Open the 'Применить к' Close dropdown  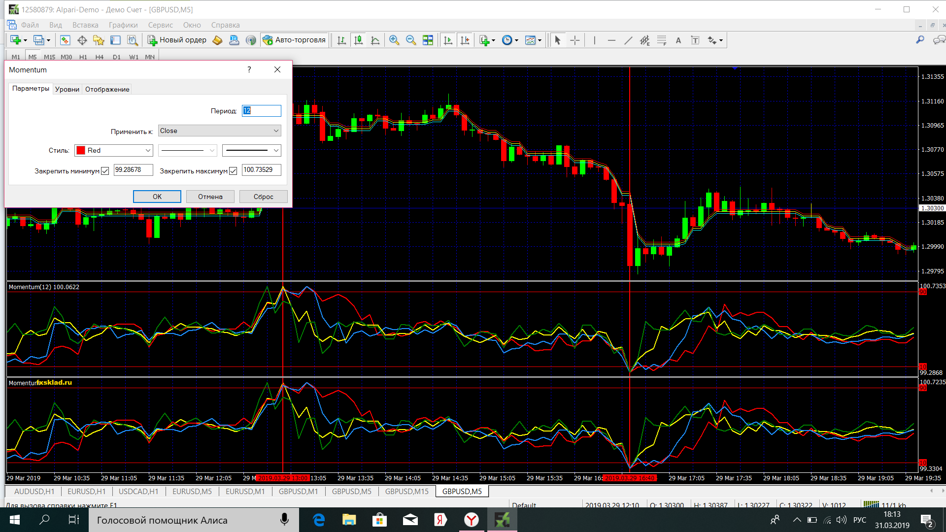pos(220,131)
